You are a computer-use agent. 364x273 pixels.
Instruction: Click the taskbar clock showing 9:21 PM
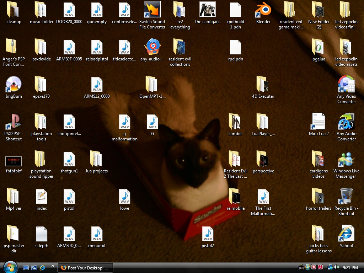pyautogui.click(x=350, y=268)
